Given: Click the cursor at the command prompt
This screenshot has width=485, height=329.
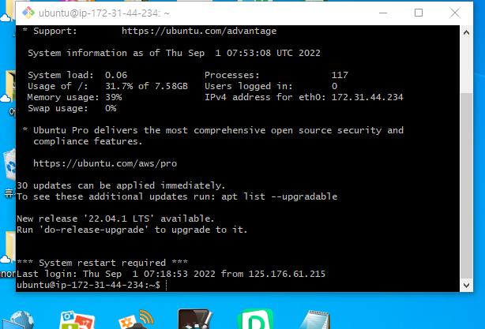Looking at the screenshot, I should (x=167, y=285).
